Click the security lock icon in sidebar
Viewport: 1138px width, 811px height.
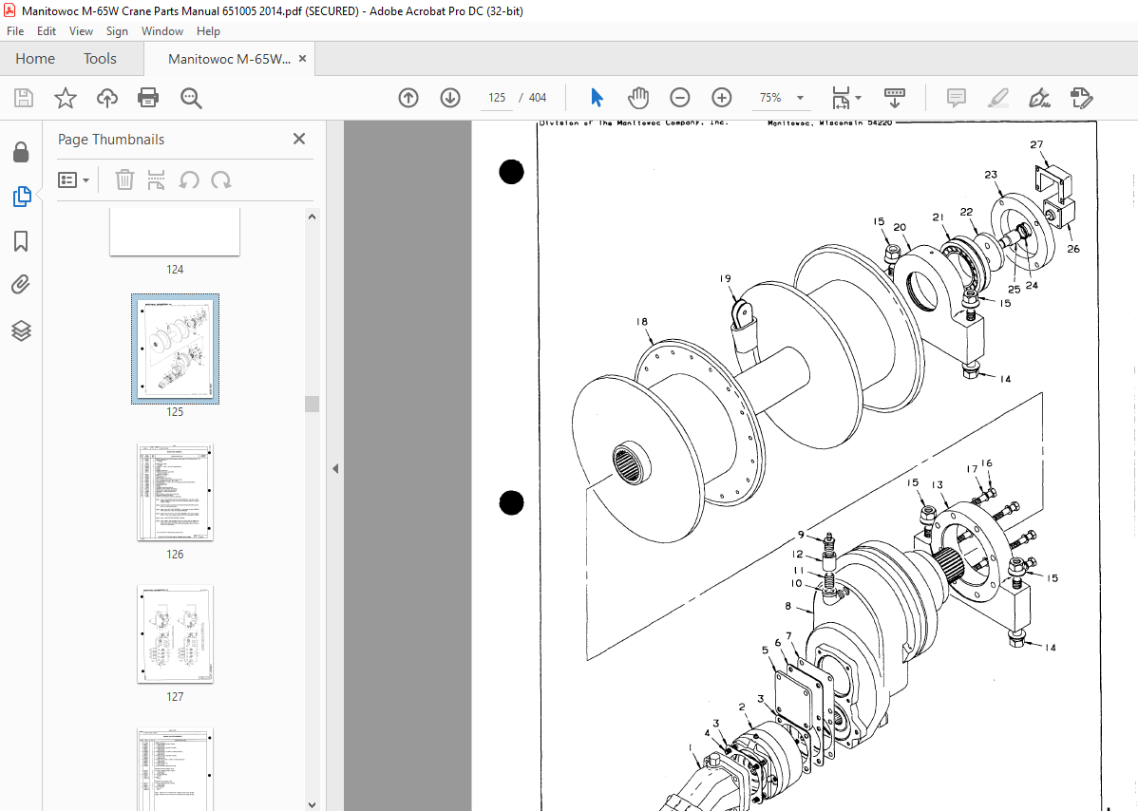click(21, 152)
